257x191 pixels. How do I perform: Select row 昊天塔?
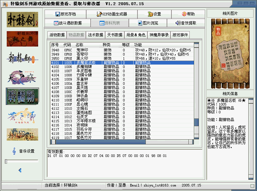(122, 88)
